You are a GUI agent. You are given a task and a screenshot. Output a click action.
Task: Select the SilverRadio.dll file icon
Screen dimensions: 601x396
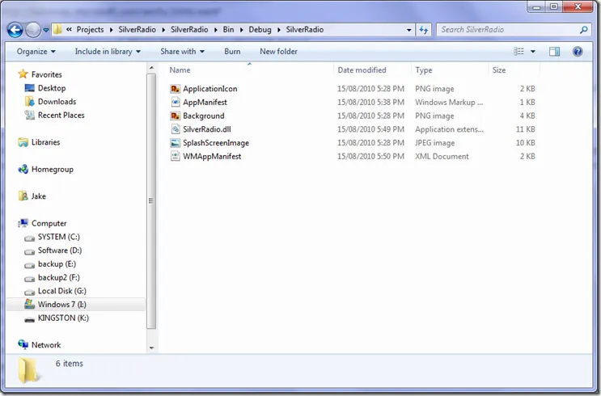(176, 129)
